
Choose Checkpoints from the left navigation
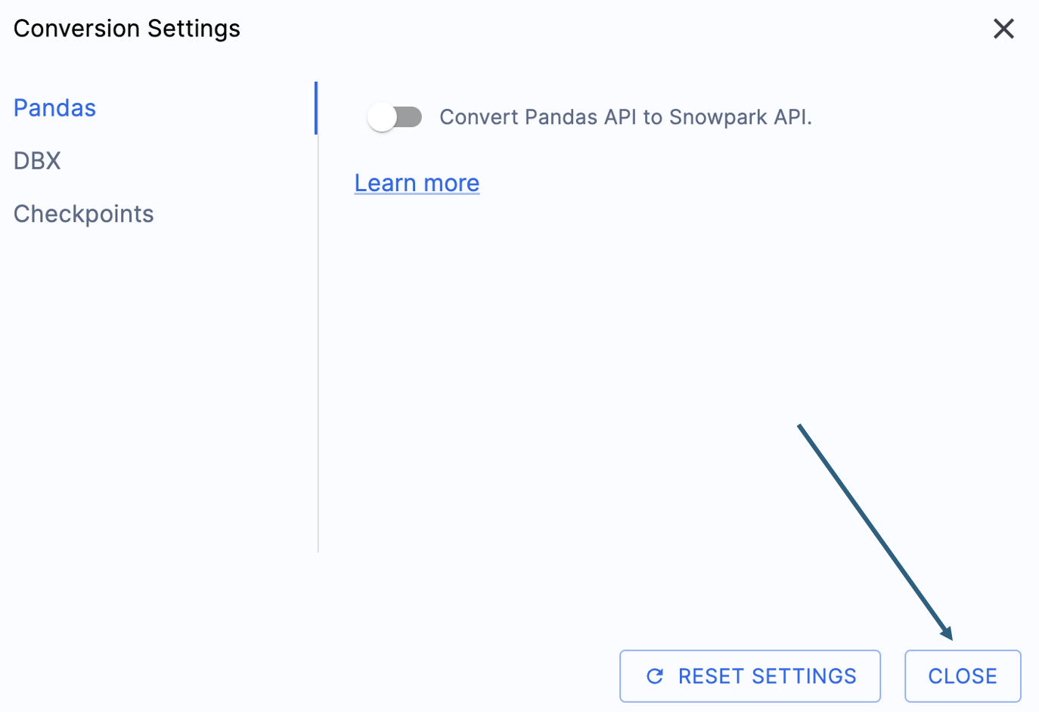click(x=83, y=213)
